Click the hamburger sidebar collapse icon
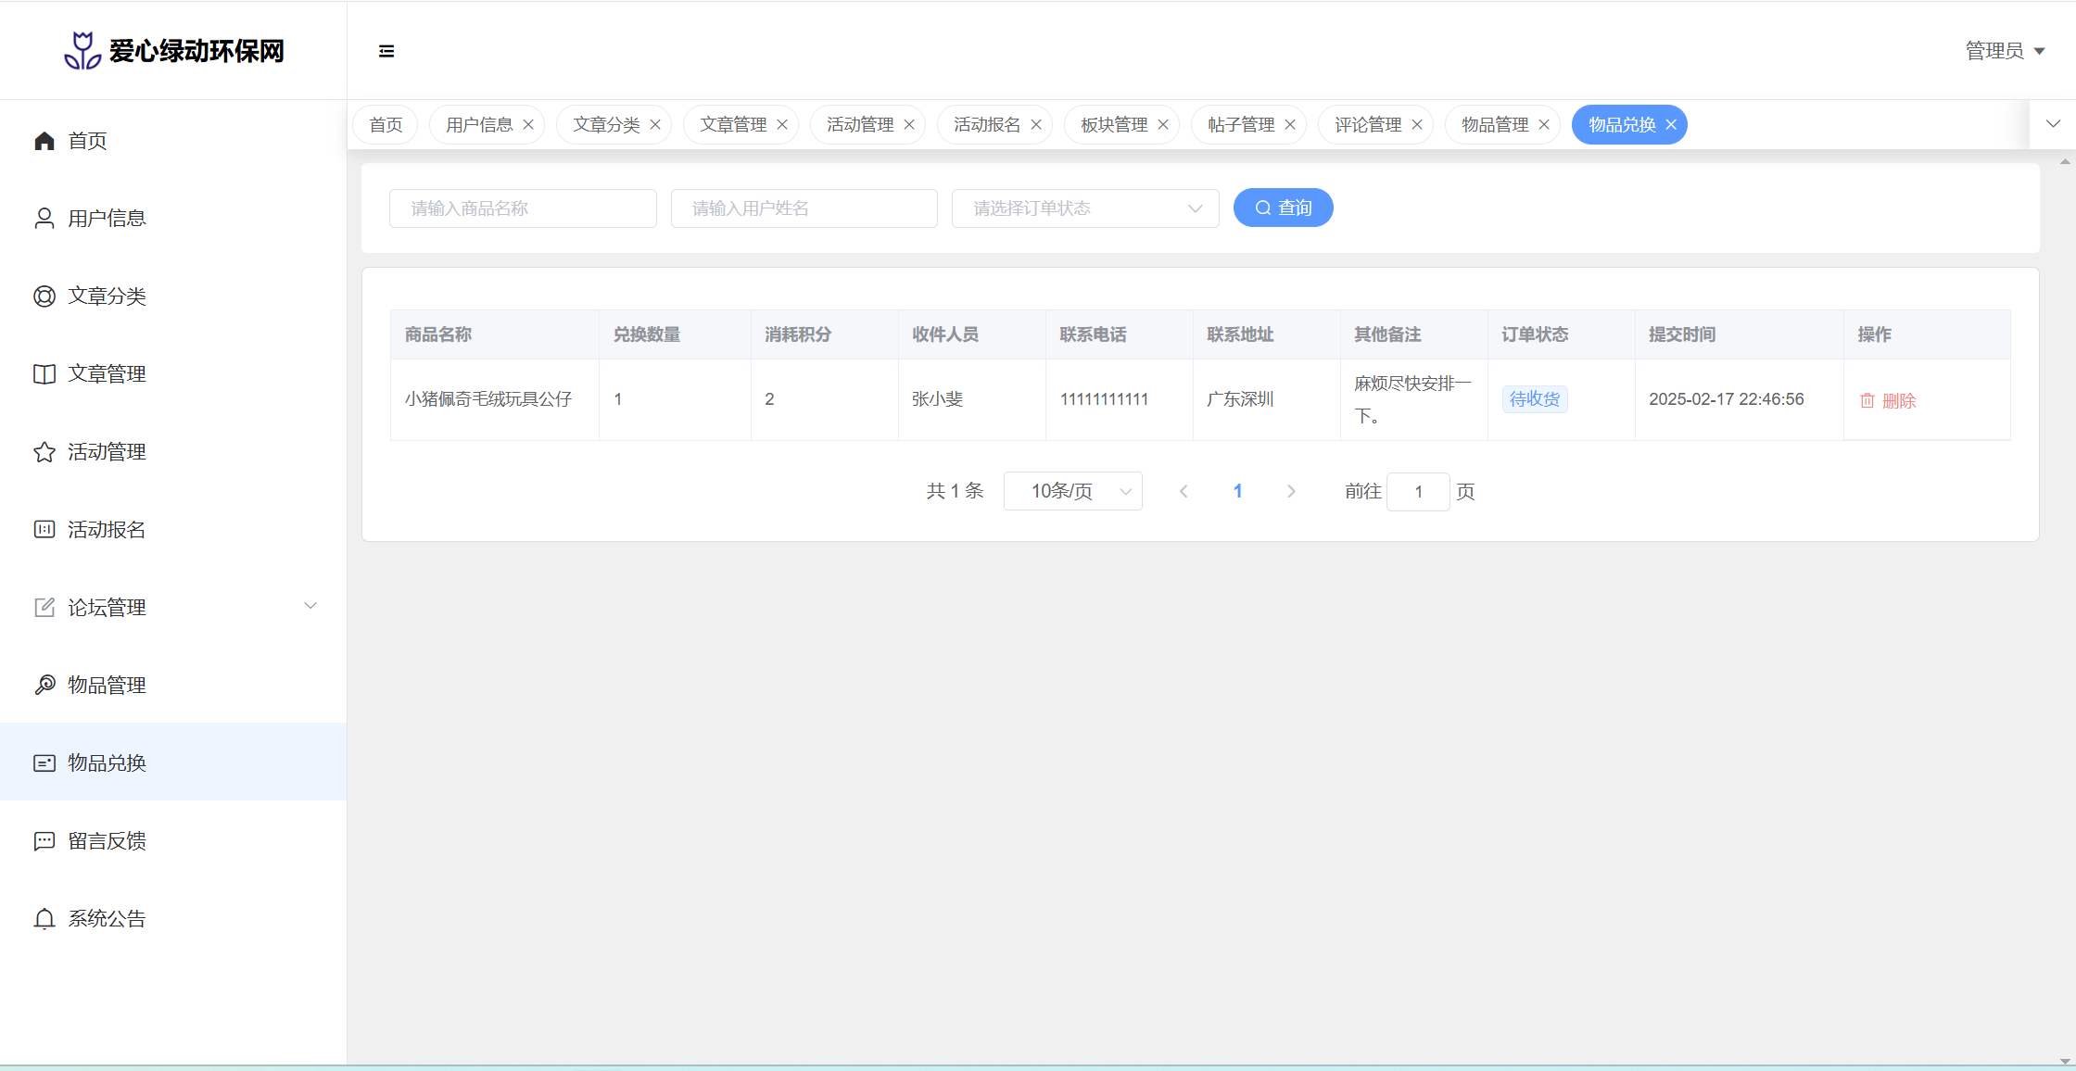 (x=386, y=51)
